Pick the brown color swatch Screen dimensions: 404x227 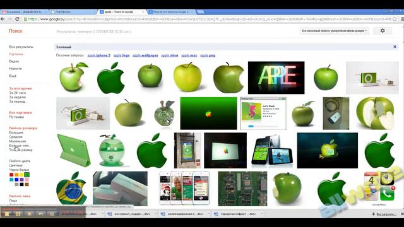(x=27, y=184)
